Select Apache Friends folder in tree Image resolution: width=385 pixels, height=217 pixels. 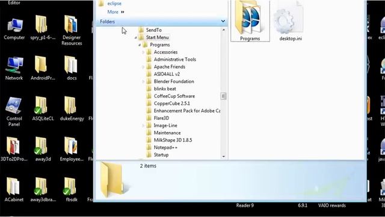(x=170, y=67)
